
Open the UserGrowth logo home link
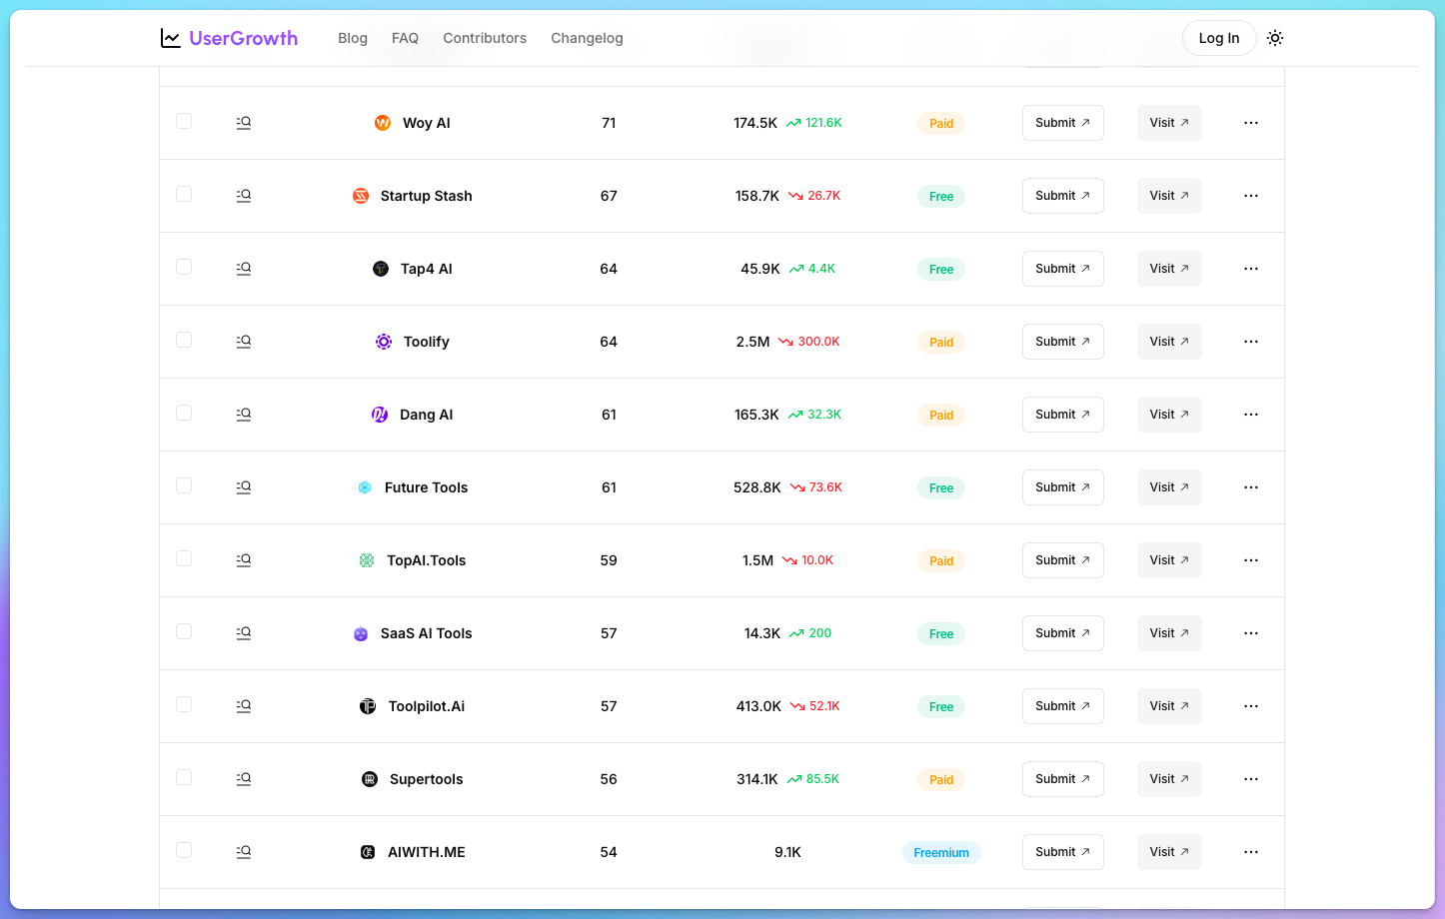229,38
